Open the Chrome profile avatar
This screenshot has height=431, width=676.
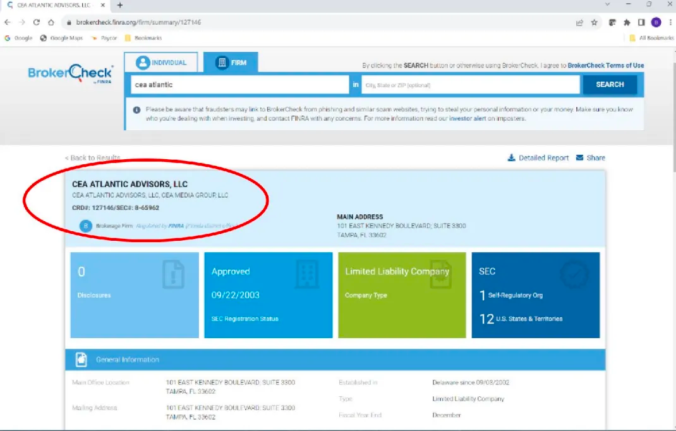point(656,22)
